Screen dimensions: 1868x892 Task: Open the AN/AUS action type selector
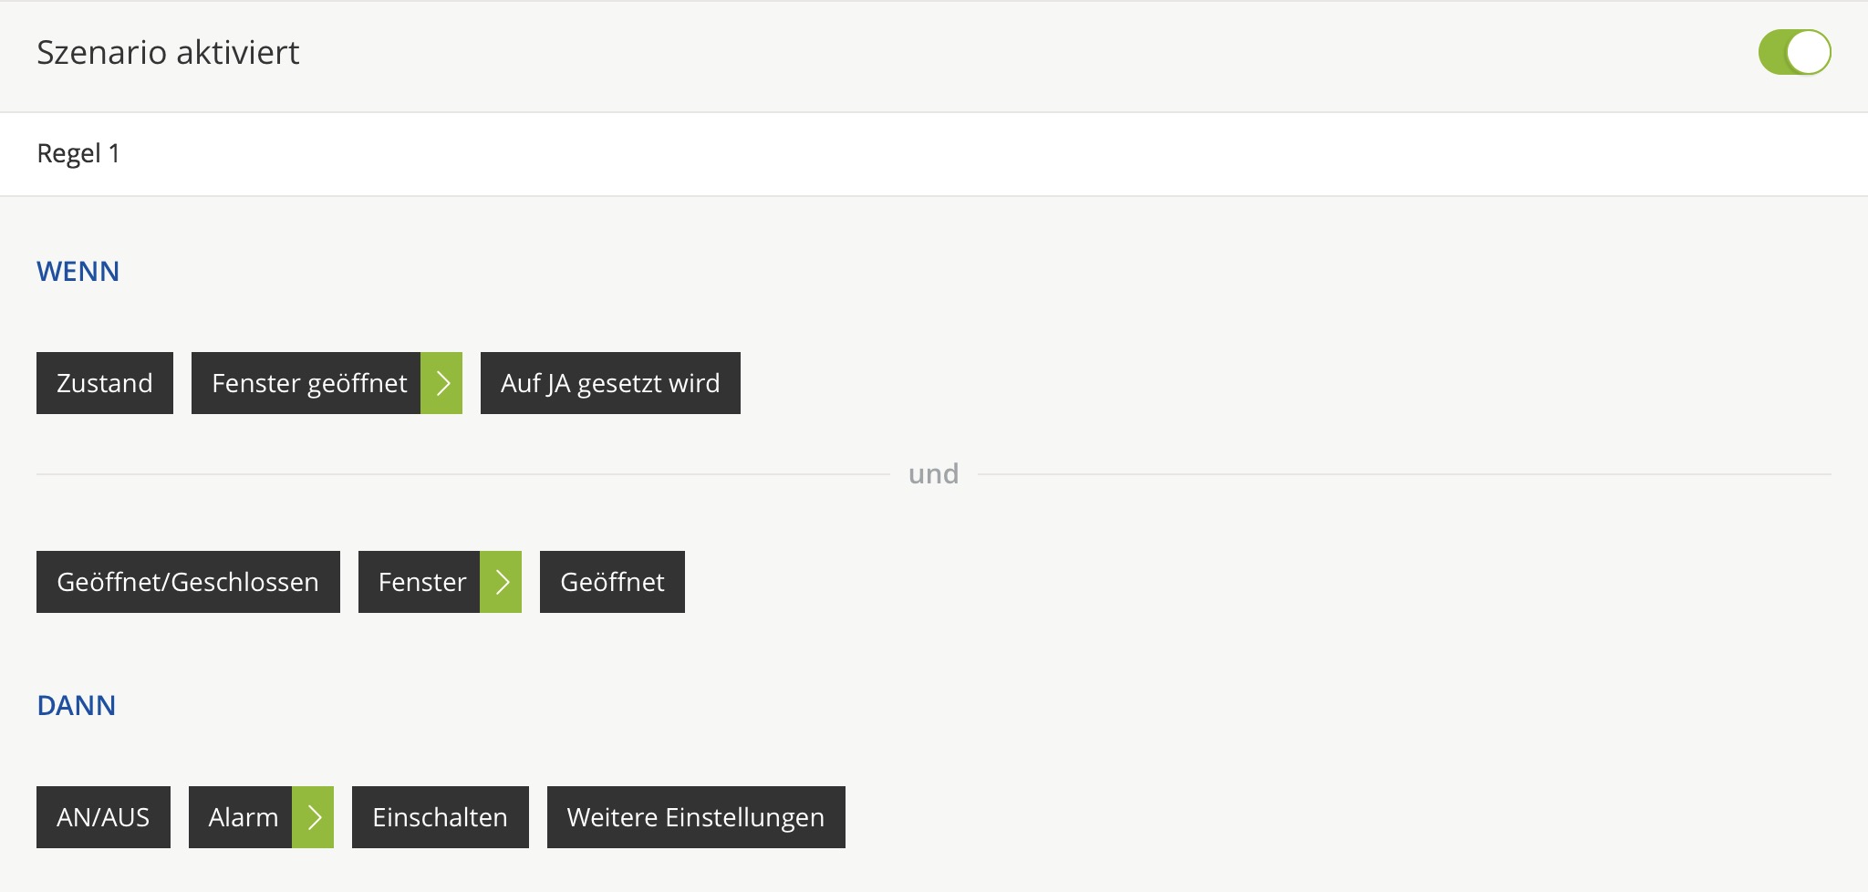point(103,817)
